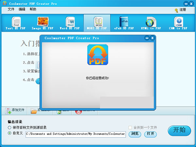Toggle the 合并到一个文件 checkbox
This screenshot has height=147, width=196.
click(130, 128)
